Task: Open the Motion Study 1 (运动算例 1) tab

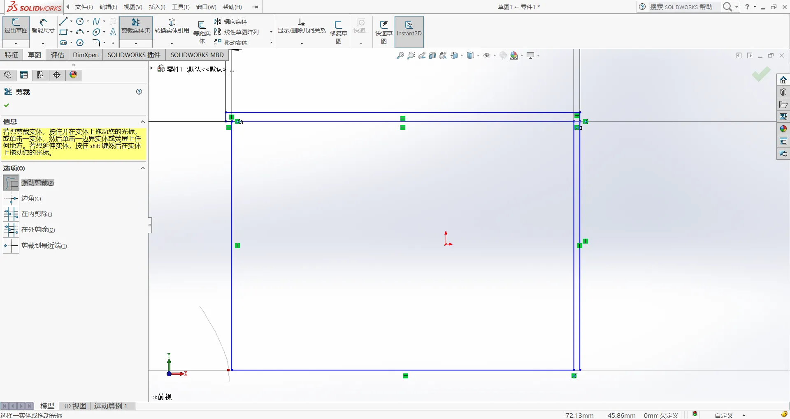Action: coord(111,406)
